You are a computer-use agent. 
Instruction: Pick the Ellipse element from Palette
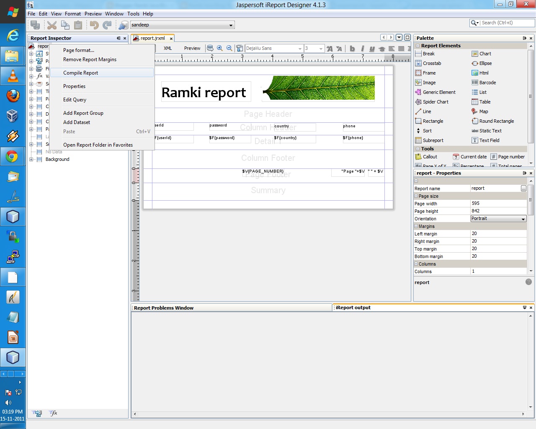tap(482, 63)
